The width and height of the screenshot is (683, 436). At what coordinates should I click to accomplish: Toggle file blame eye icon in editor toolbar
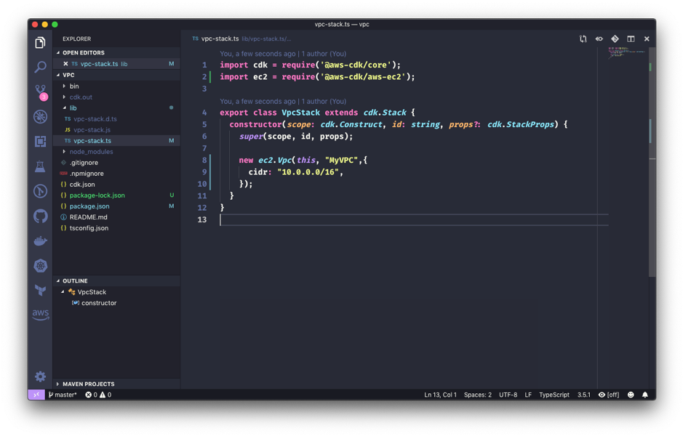(x=599, y=39)
